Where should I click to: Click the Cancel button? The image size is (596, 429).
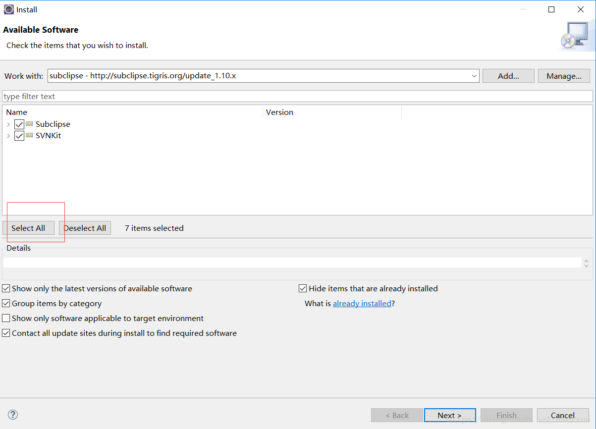(563, 415)
